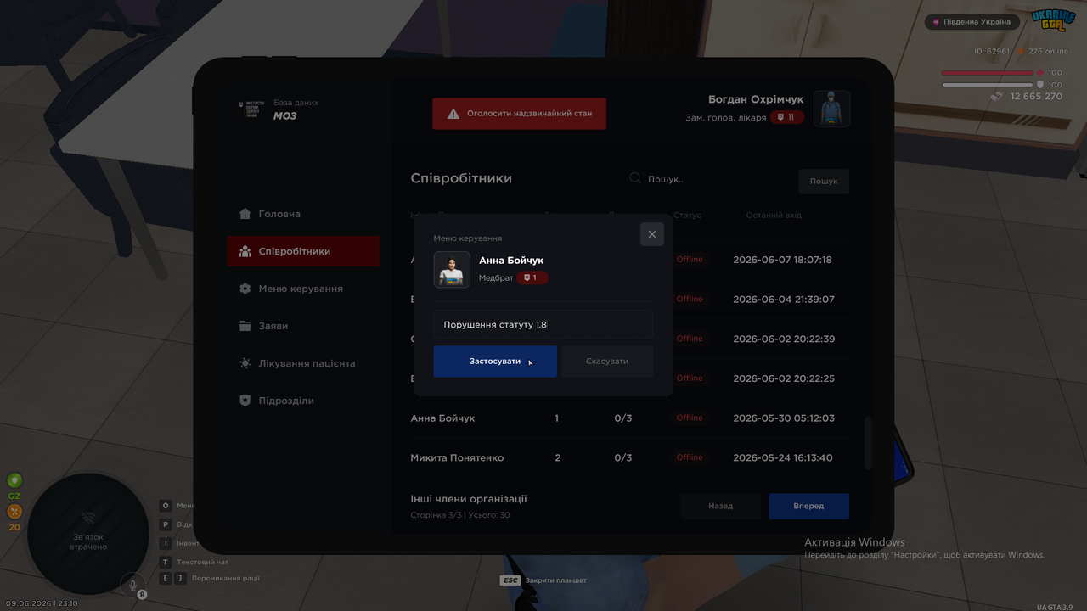This screenshot has height=611, width=1087.
Task: Click the Скасувати cancel button
Action: tap(607, 362)
